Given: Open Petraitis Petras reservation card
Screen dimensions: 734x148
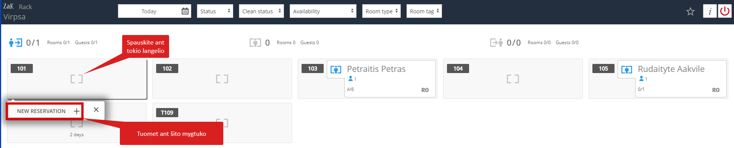Looking at the screenshot, I should tap(382, 79).
